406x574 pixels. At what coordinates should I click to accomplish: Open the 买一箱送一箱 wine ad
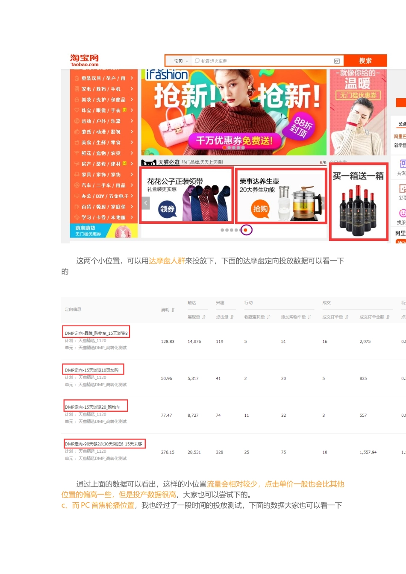(x=359, y=202)
